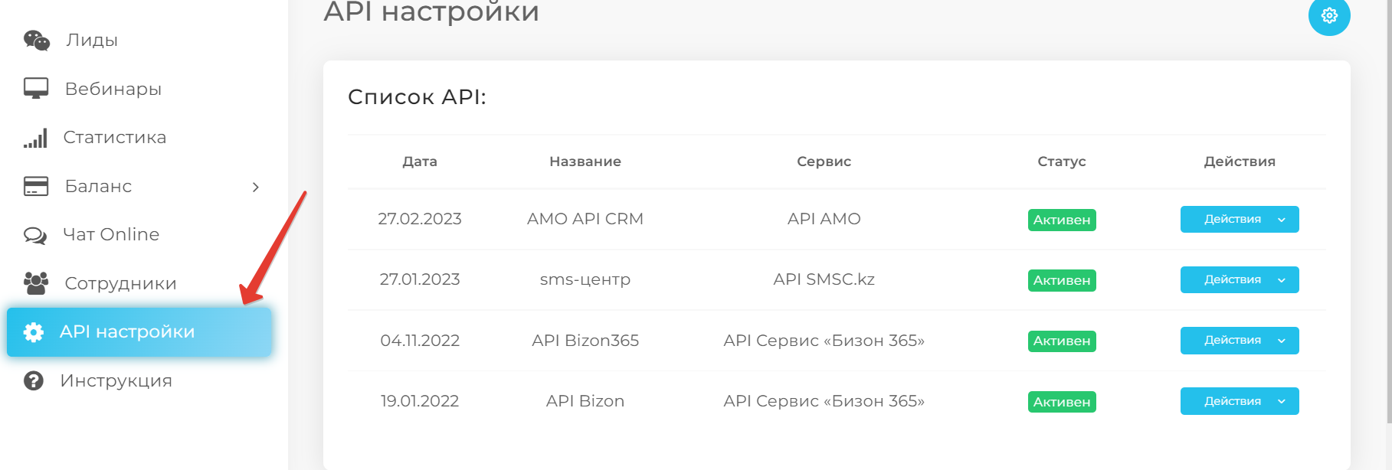
Task: Expand the Баланс submenu chevron
Action: 256,187
